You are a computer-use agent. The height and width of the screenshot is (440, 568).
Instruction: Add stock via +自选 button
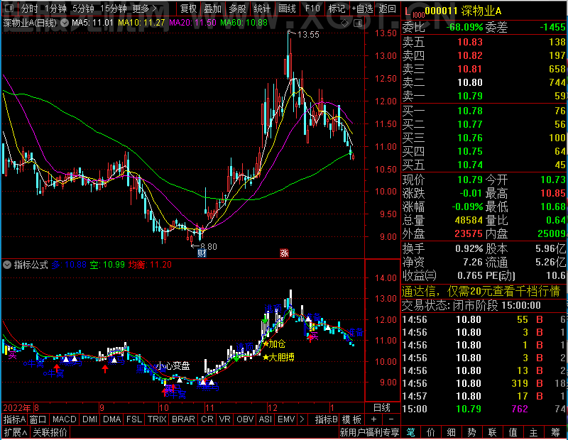point(362,8)
